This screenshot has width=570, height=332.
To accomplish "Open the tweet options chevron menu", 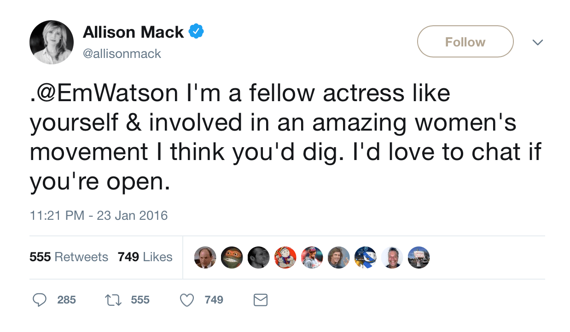I will (537, 42).
